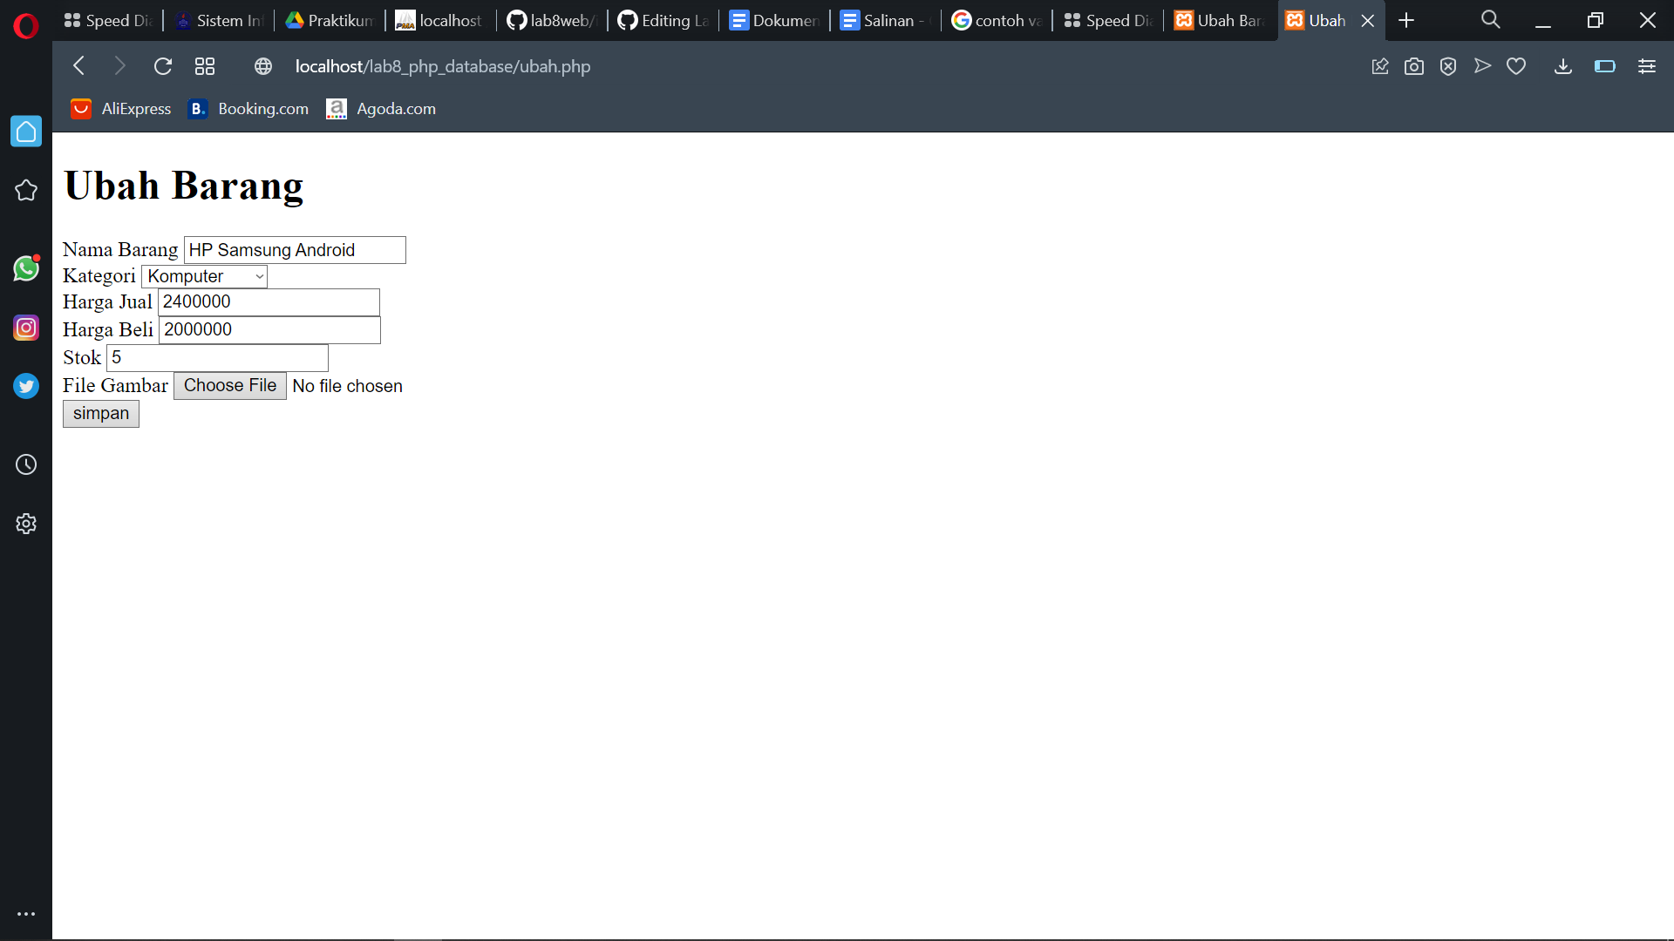Open the Booking.com bookmark
This screenshot has height=941, width=1674.
pos(248,109)
